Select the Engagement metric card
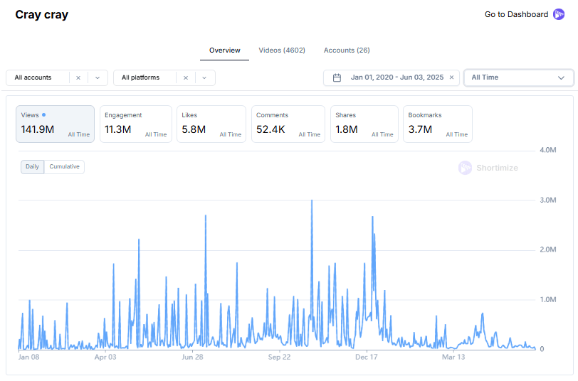 pos(135,124)
